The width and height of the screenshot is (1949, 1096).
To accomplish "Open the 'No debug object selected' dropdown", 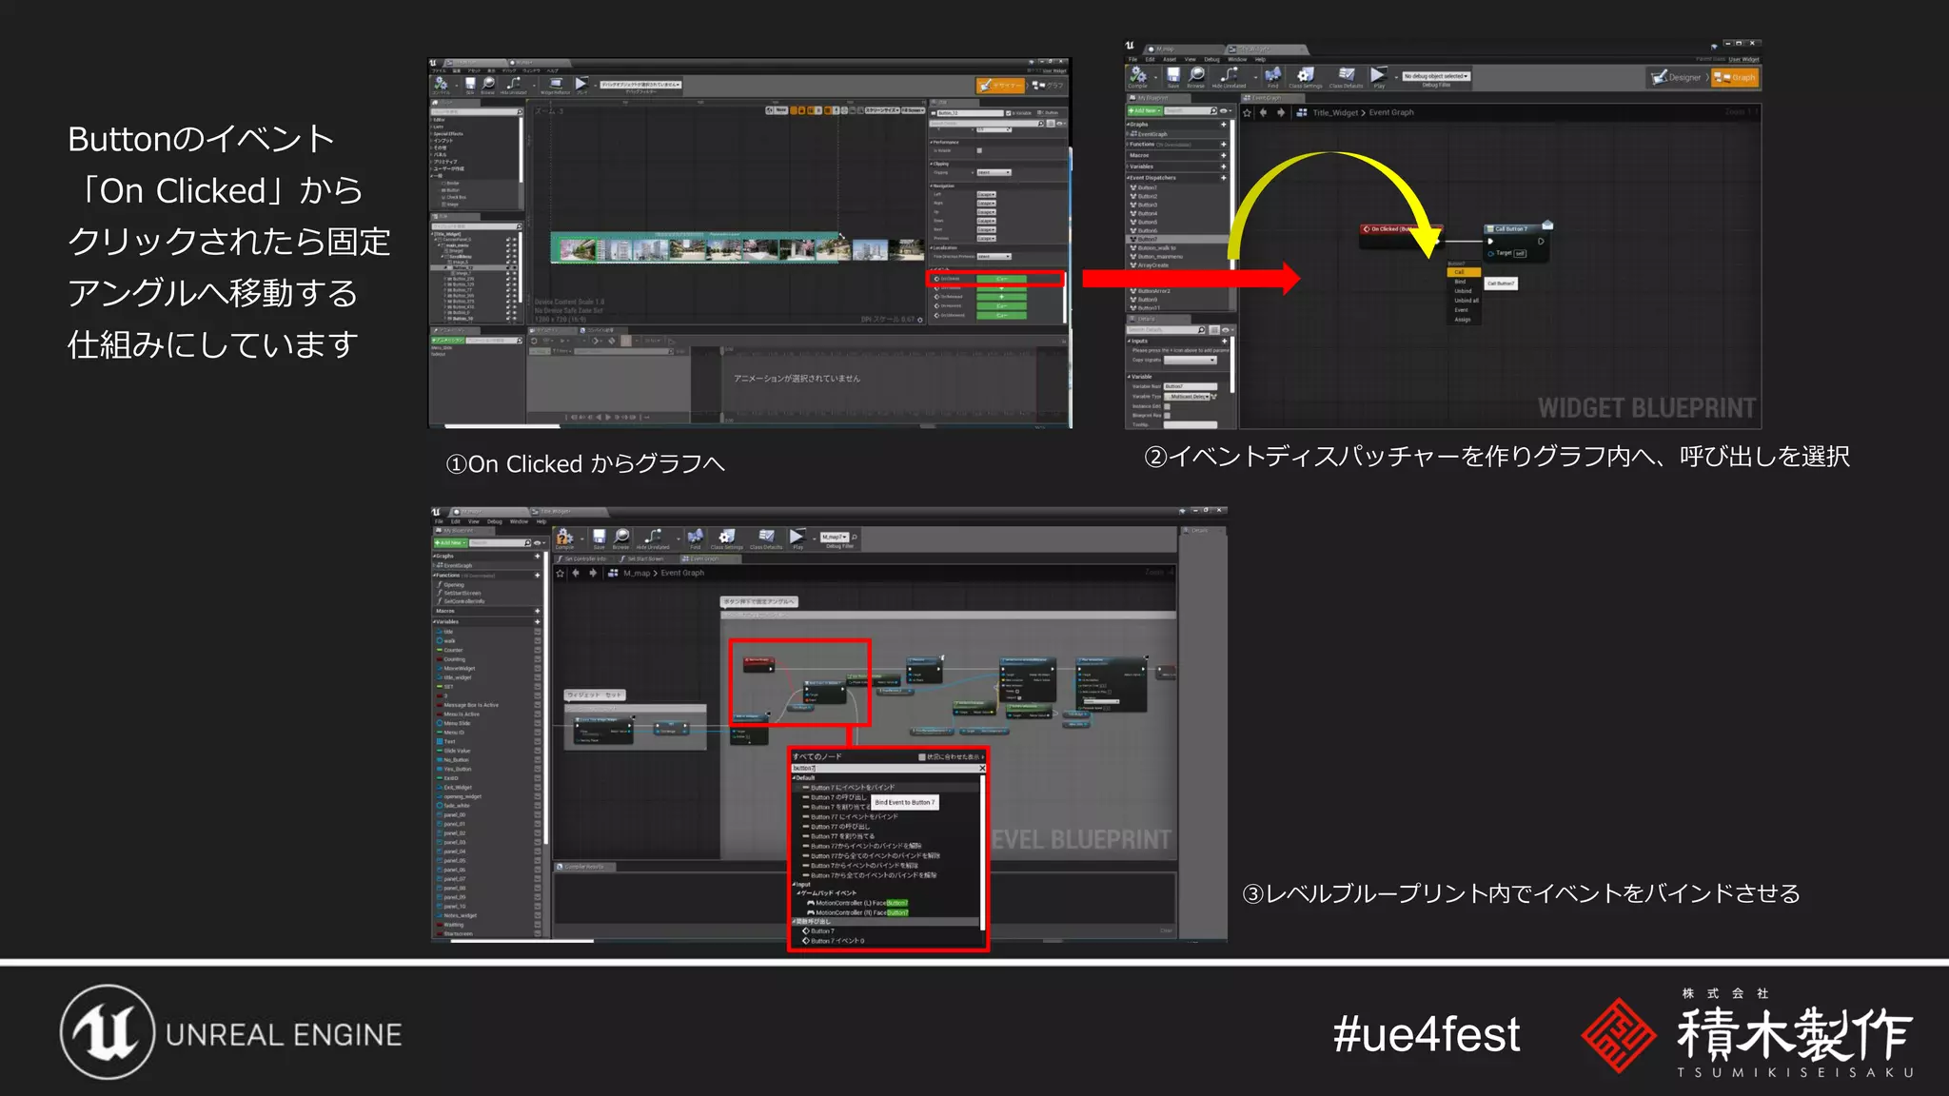I will click(1436, 76).
